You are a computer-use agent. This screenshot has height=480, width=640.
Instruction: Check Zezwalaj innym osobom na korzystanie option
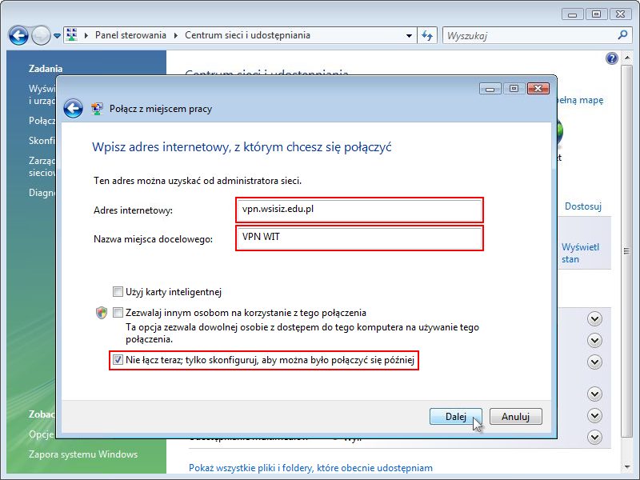click(x=118, y=313)
